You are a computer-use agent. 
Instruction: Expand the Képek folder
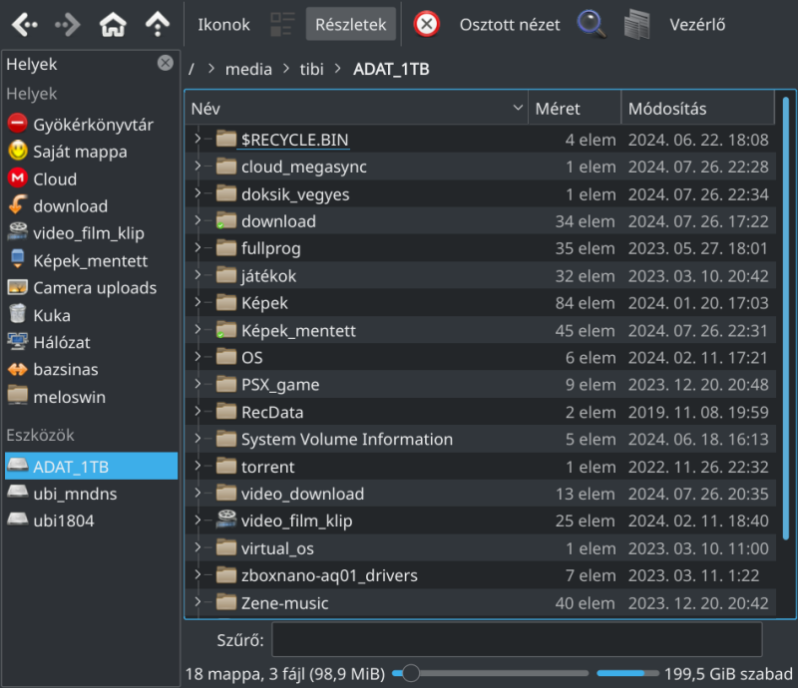[x=198, y=302]
